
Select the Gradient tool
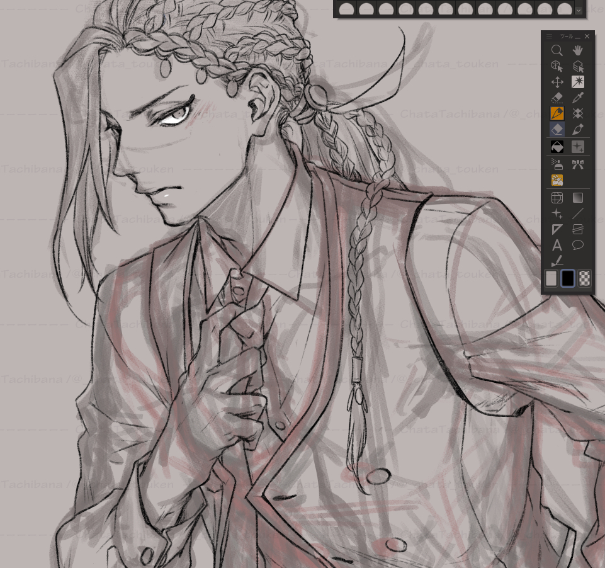pos(577,198)
